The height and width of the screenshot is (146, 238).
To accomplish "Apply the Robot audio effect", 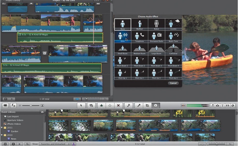I will point(157,24).
